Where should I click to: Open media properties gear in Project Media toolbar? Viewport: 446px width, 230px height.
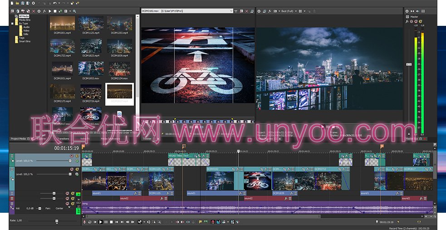click(39, 11)
